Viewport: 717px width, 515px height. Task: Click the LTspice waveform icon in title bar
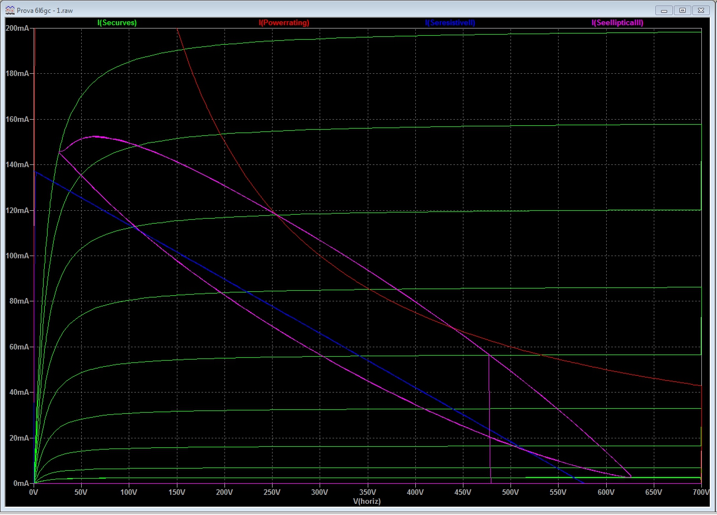[x=10, y=10]
